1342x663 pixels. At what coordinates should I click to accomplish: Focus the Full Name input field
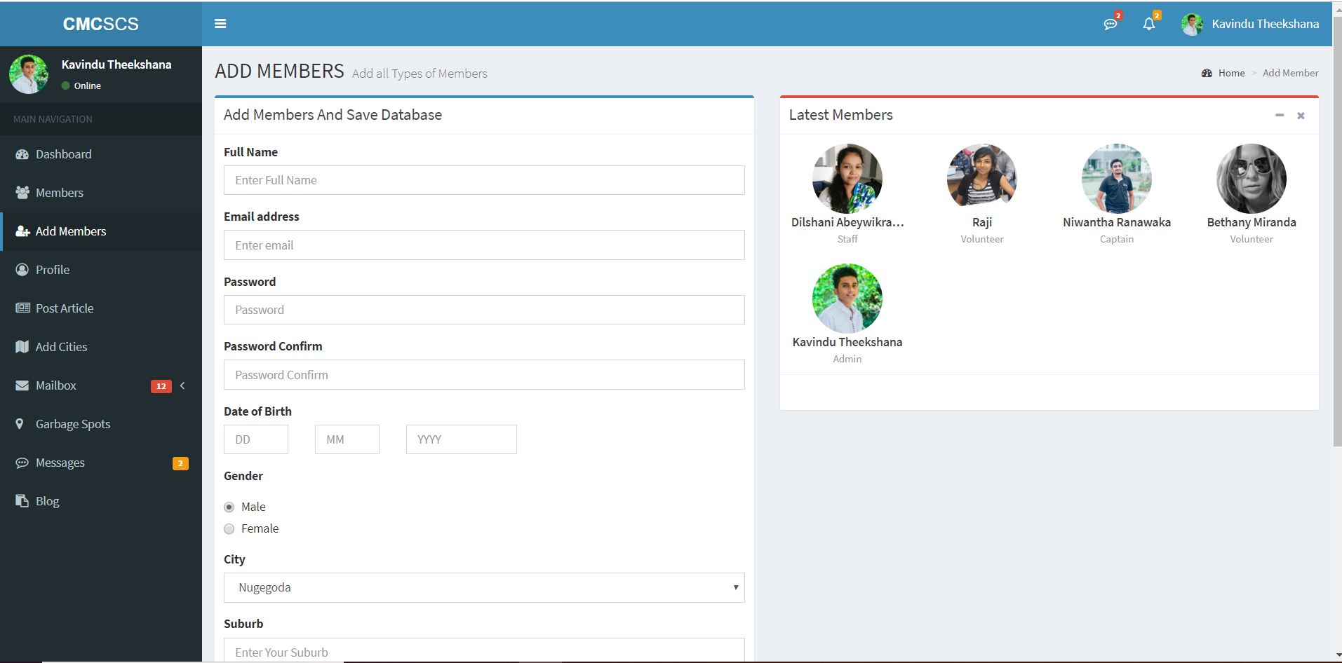484,180
